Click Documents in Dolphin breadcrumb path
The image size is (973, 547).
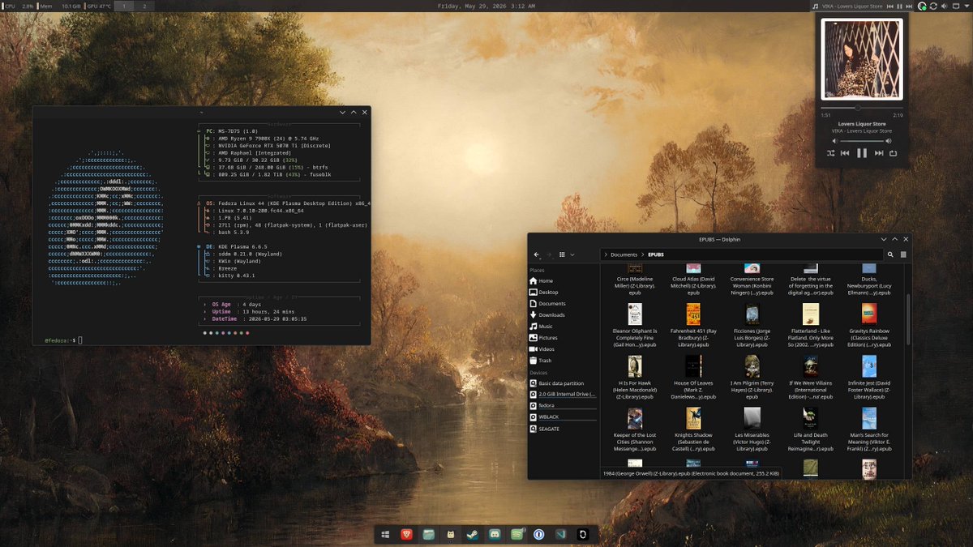click(x=624, y=254)
